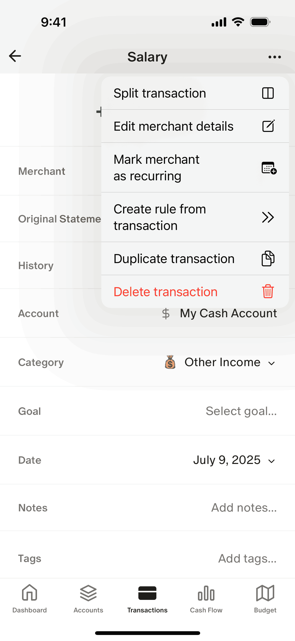Open the Accounts tab

tap(88, 598)
